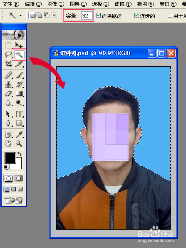Viewport: 186px width, 248px height.
Task: Open the Select menu
Action: coord(101,4)
